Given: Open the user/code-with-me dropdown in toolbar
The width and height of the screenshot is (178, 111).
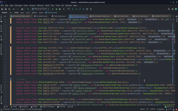Looking at the screenshot, I should pyautogui.click(x=23, y=9).
